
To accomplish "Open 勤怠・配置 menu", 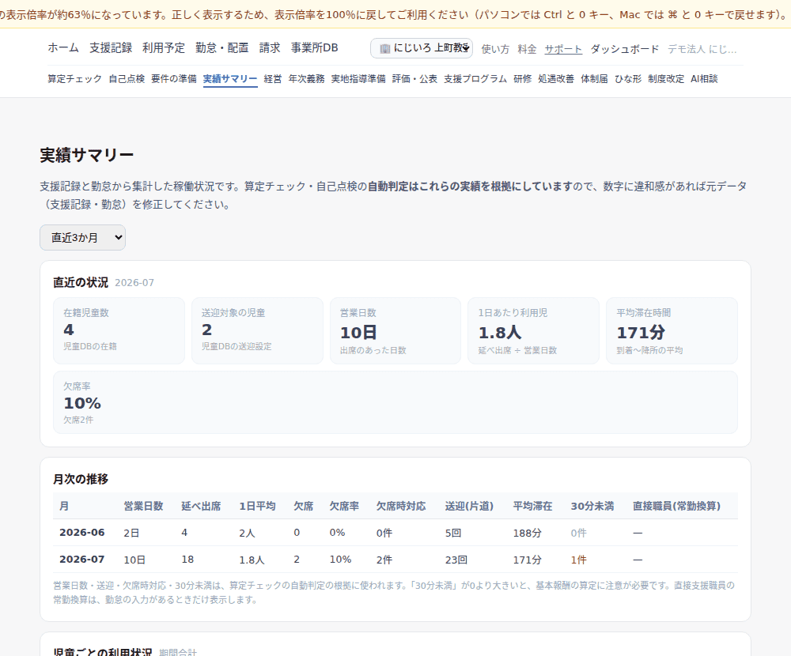I will point(222,48).
